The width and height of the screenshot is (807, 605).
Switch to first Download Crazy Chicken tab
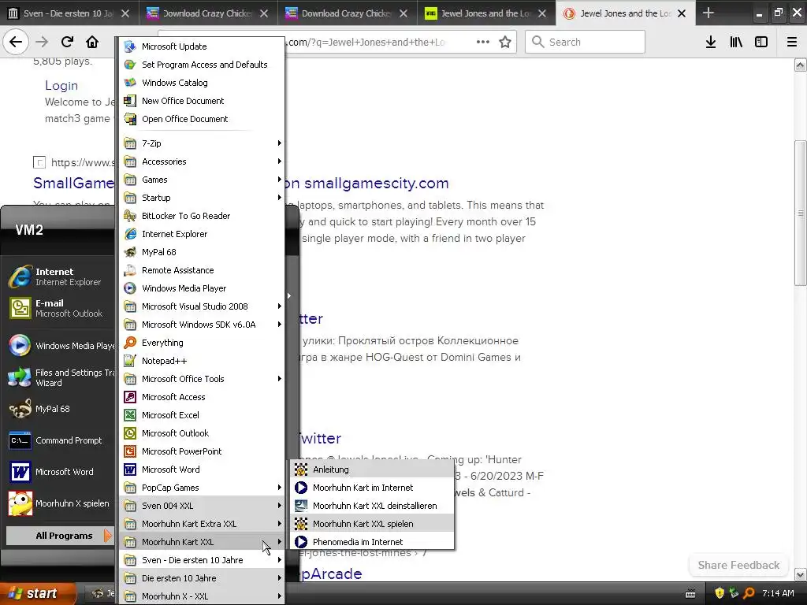coord(208,13)
